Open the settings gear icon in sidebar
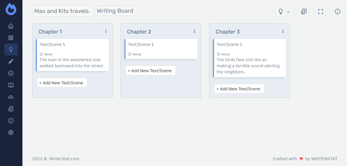 coord(11,133)
